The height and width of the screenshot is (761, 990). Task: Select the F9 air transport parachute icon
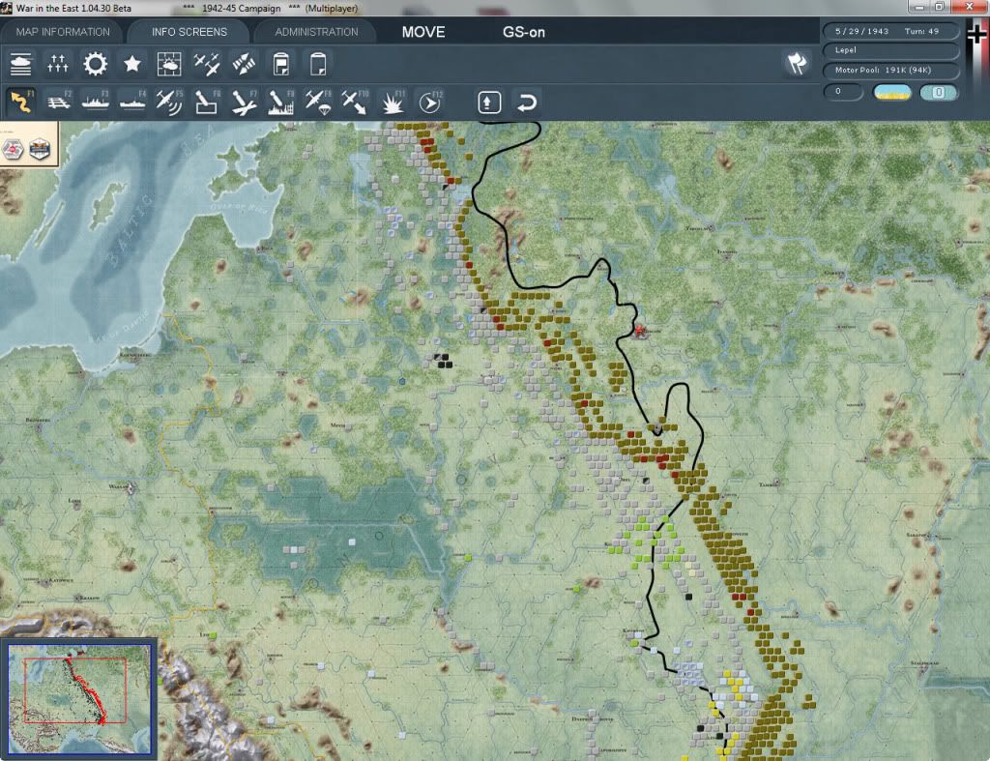point(318,102)
